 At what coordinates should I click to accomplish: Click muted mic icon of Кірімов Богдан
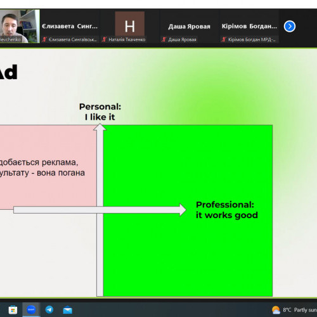(224, 39)
